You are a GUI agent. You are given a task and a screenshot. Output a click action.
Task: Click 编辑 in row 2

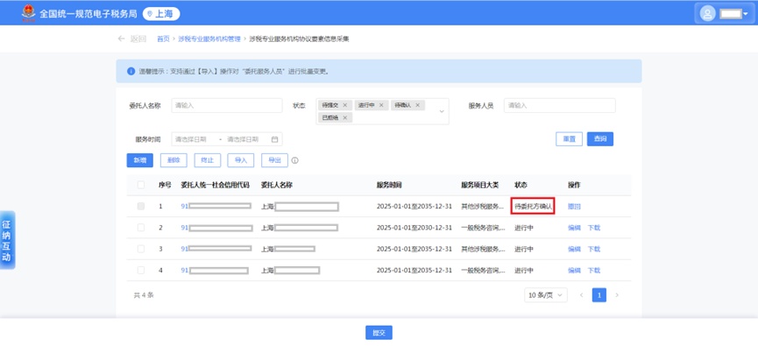pyautogui.click(x=574, y=228)
